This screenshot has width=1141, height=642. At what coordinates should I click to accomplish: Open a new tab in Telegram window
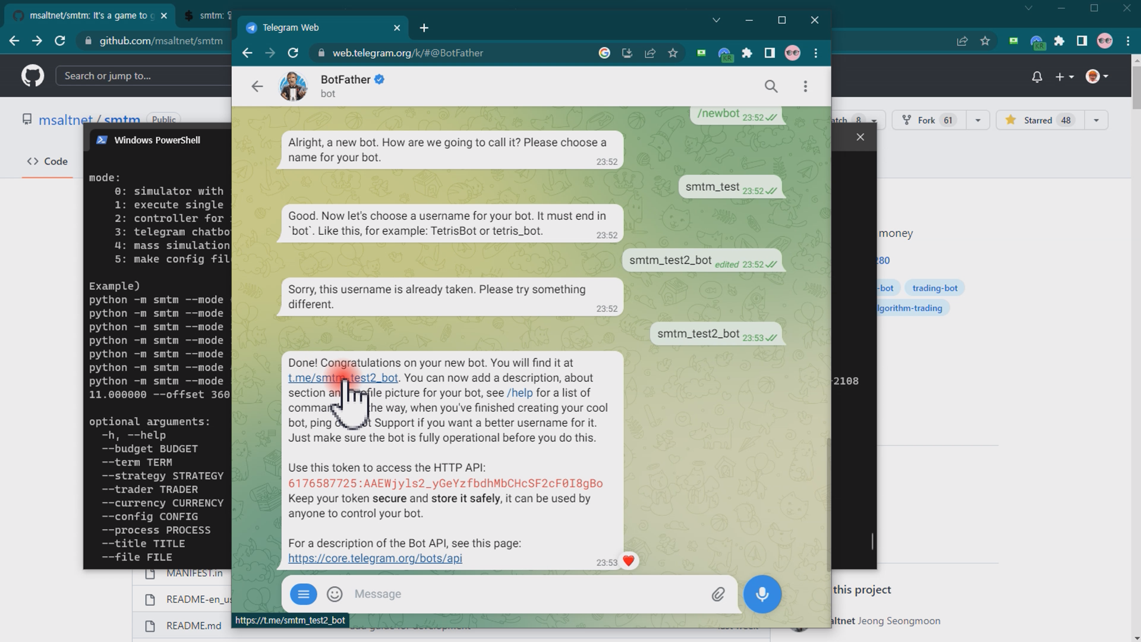424,28
